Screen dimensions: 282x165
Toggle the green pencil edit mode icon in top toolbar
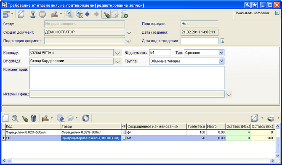coord(106,14)
